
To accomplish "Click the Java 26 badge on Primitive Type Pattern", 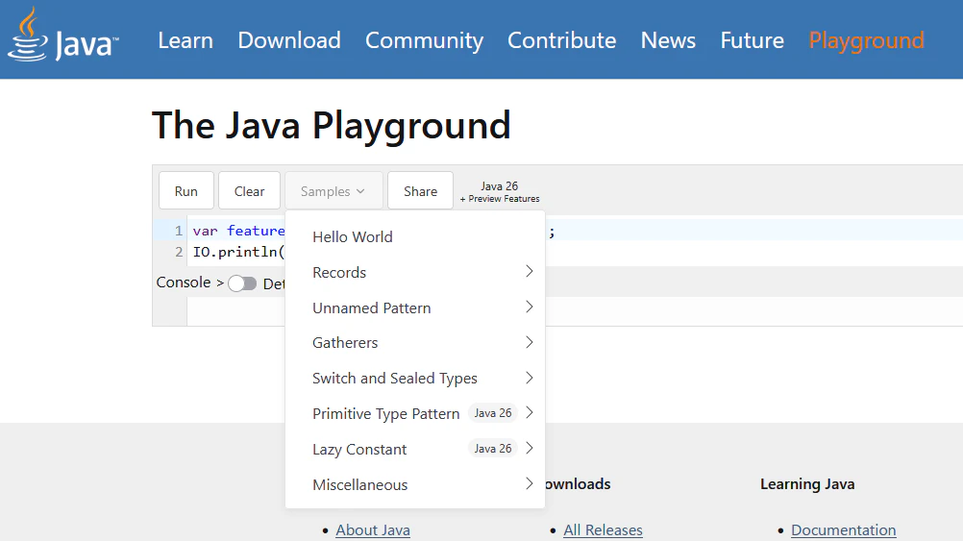I will click(x=493, y=413).
